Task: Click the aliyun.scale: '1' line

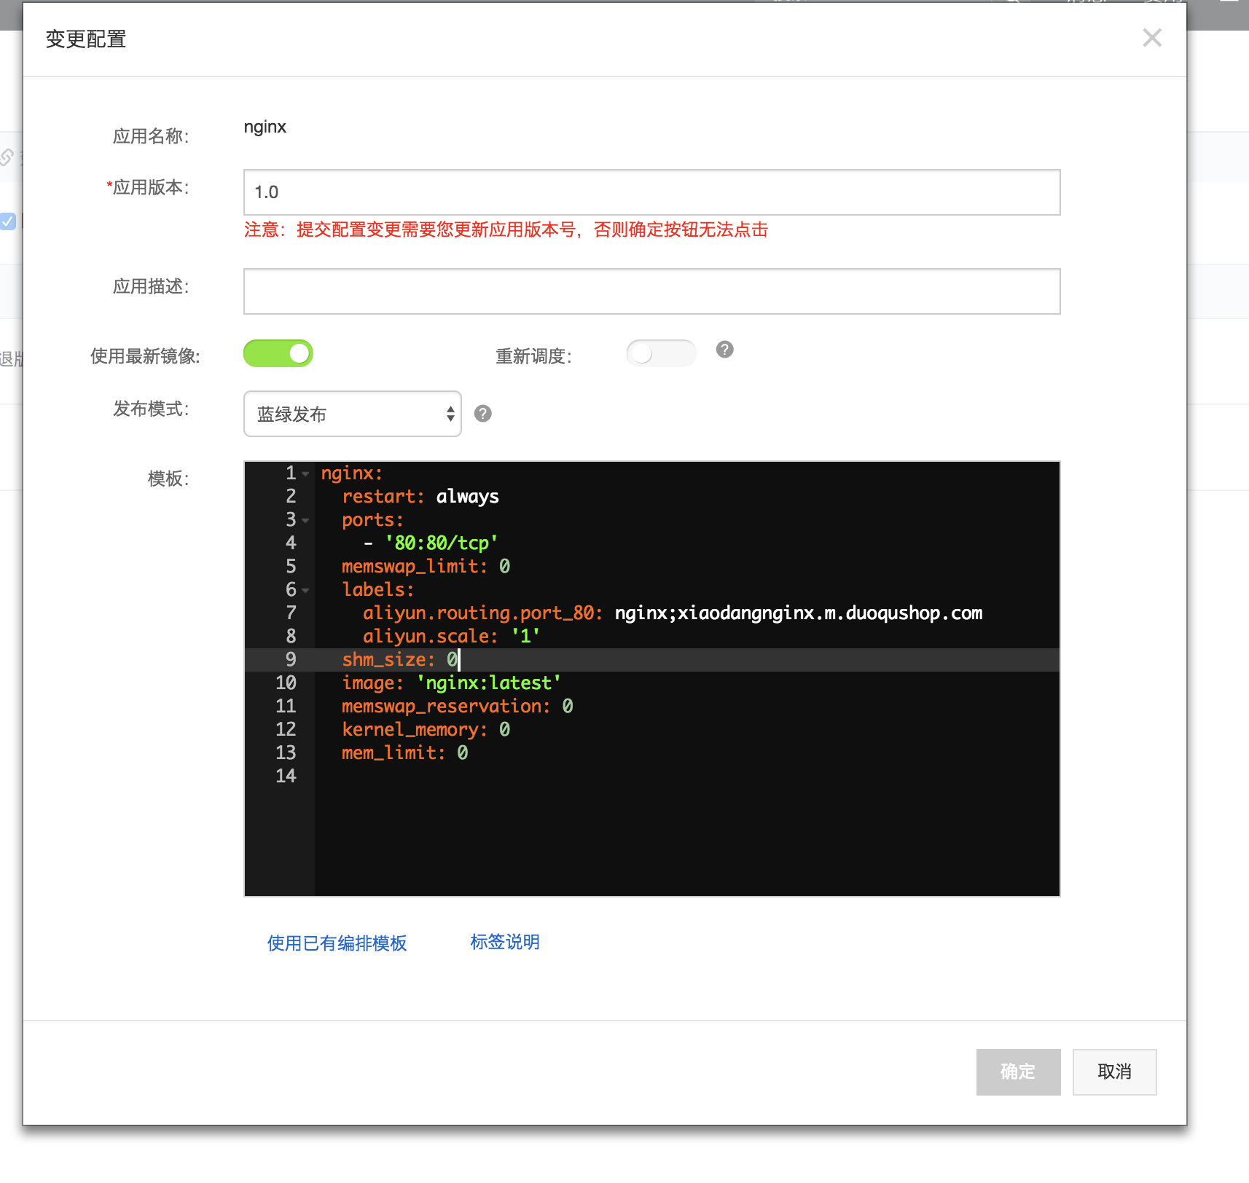Action: 452,637
